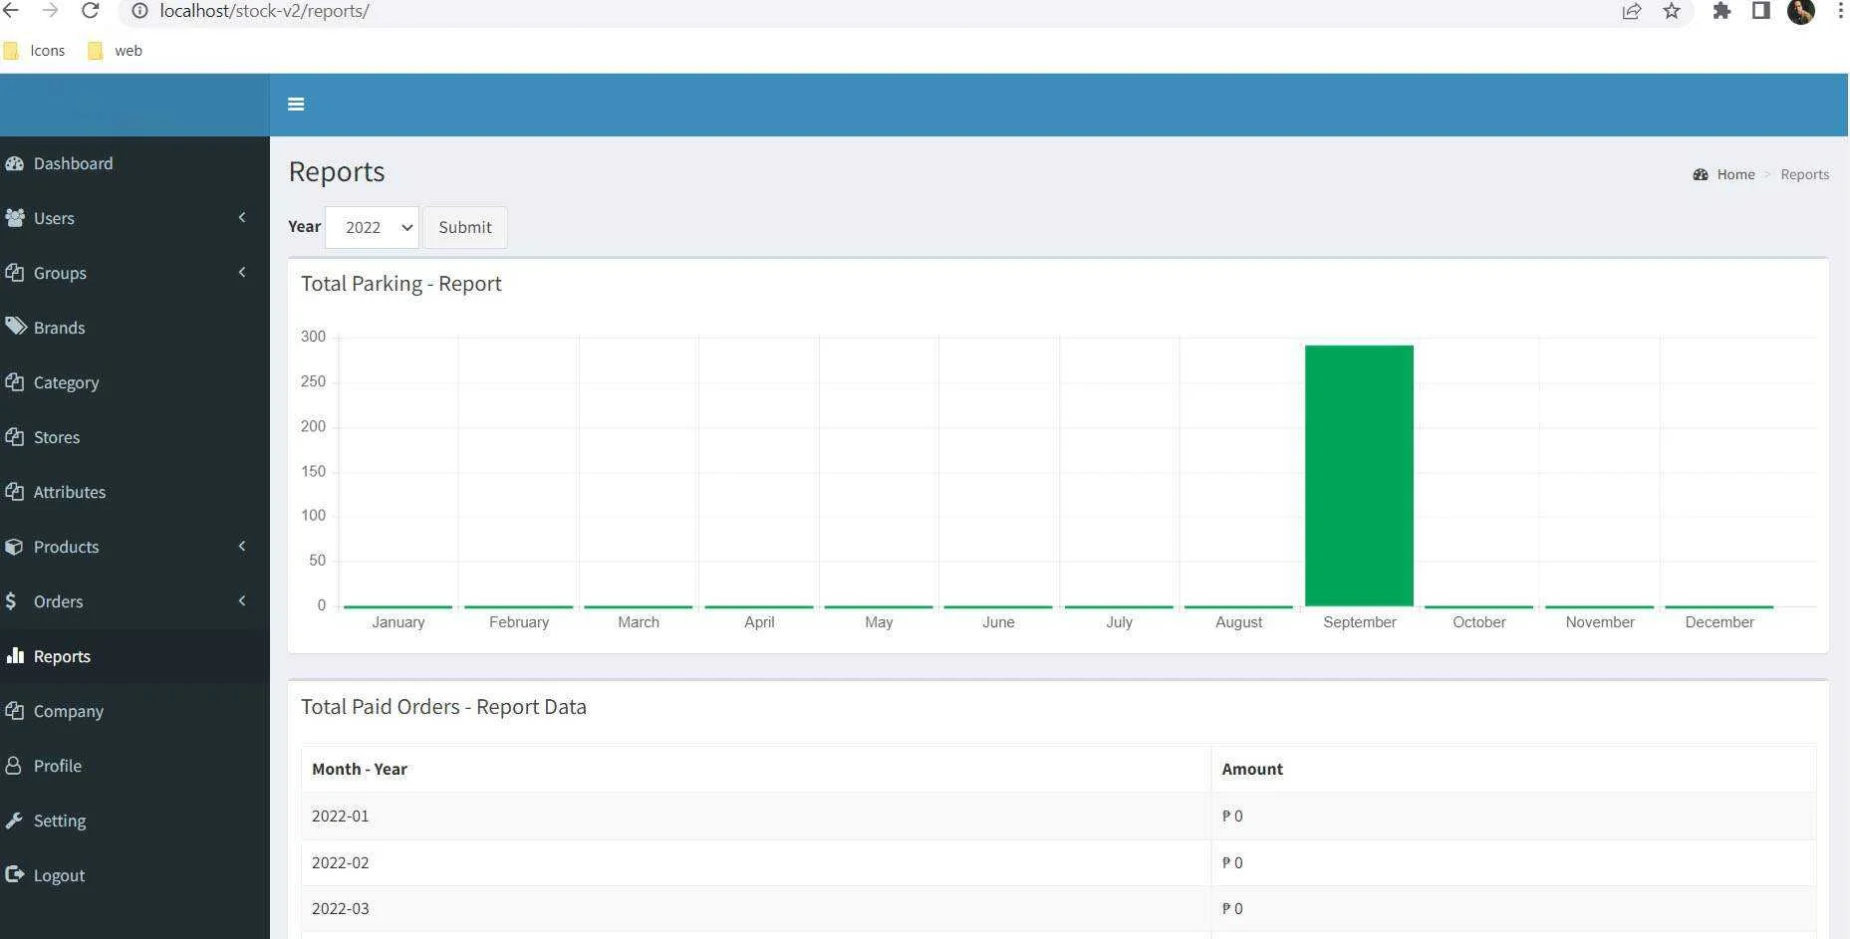Expand the Products submenu chevron
Image resolution: width=1850 pixels, height=939 pixels.
coord(242,546)
